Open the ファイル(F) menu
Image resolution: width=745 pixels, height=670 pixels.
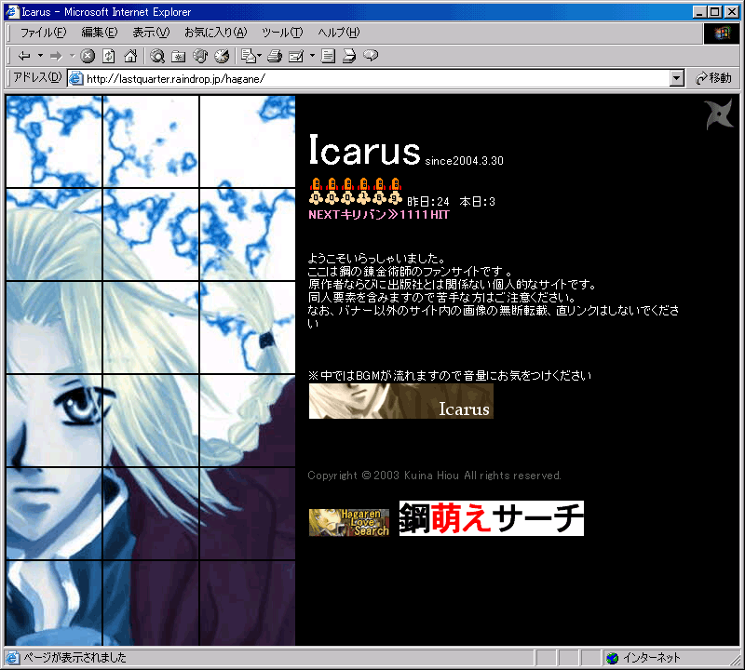click(43, 33)
